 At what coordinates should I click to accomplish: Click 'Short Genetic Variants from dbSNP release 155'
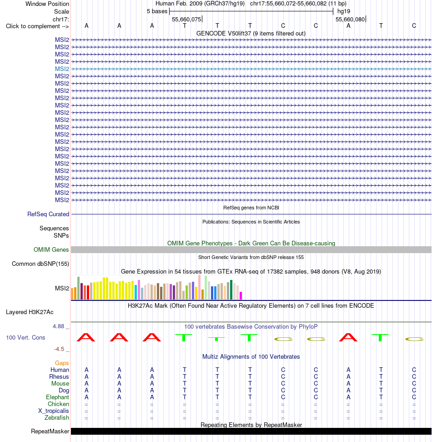click(251, 257)
